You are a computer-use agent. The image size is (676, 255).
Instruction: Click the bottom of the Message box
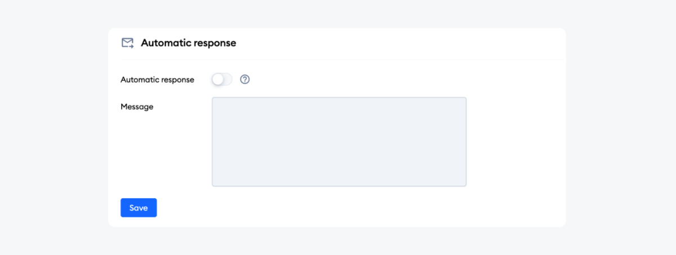(x=339, y=179)
